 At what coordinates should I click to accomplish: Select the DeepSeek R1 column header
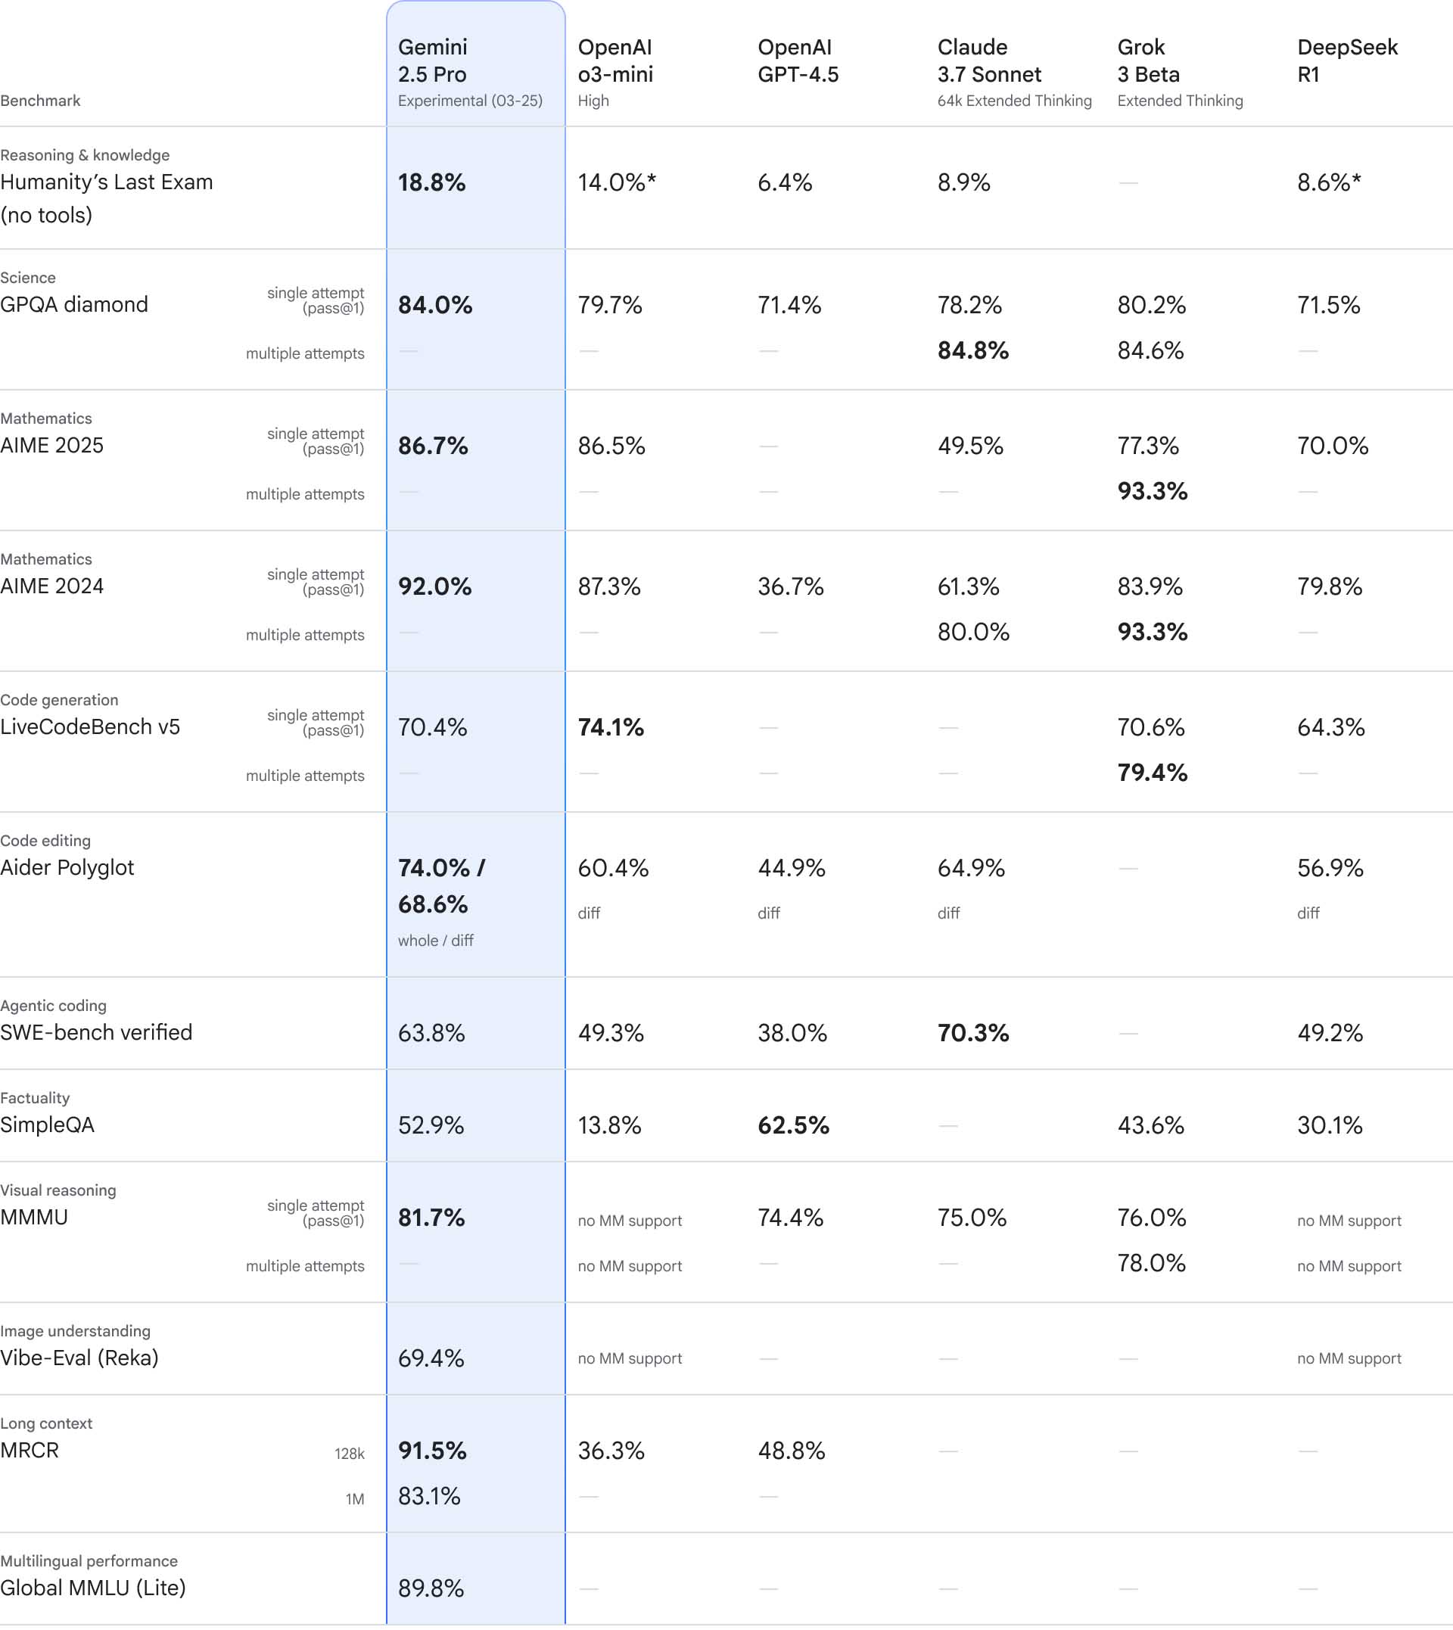pyautogui.click(x=1347, y=61)
